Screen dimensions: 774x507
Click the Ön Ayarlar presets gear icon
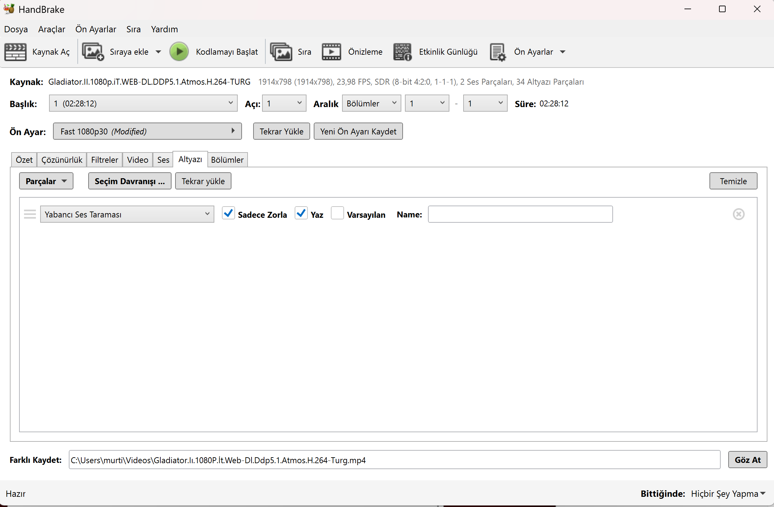click(497, 52)
